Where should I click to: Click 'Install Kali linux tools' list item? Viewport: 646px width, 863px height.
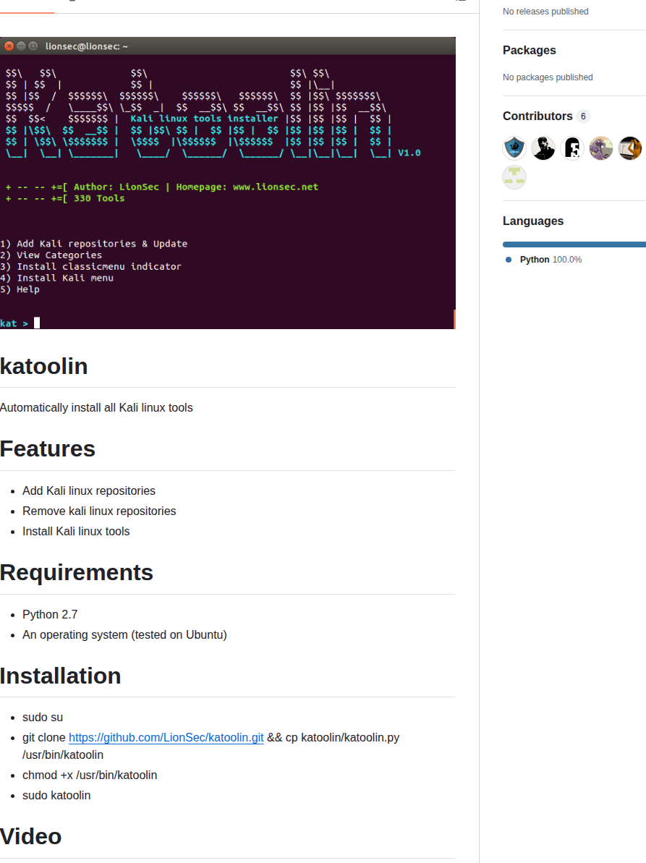tap(76, 532)
